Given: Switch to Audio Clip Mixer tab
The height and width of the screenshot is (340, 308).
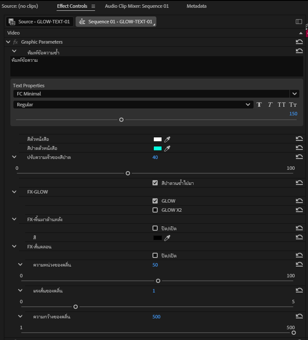Looking at the screenshot, I should point(137,6).
